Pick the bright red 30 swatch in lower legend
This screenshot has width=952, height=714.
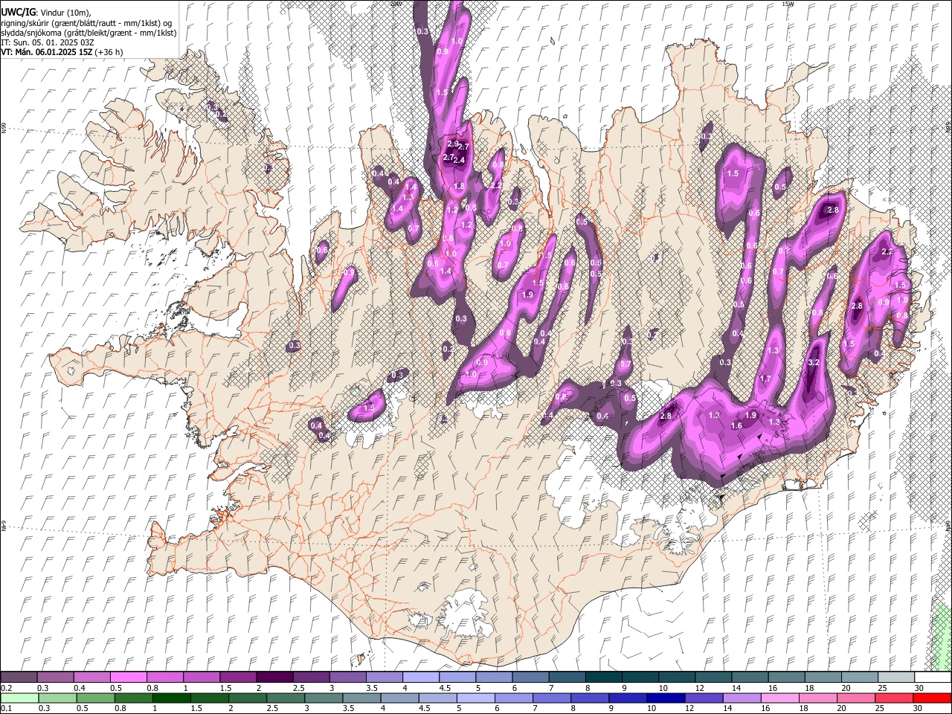(x=932, y=698)
